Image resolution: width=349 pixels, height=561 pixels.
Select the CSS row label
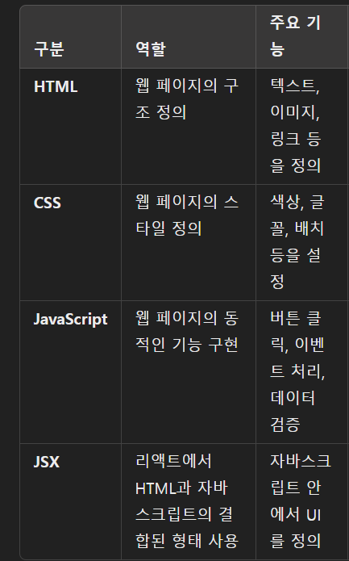48,203
